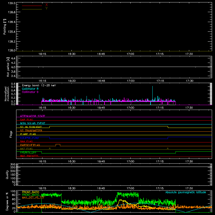Click the NON_SOLAR_EVENT flag label
Image resolution: width=215 pixels, height=215 pixels.
click(x=33, y=123)
